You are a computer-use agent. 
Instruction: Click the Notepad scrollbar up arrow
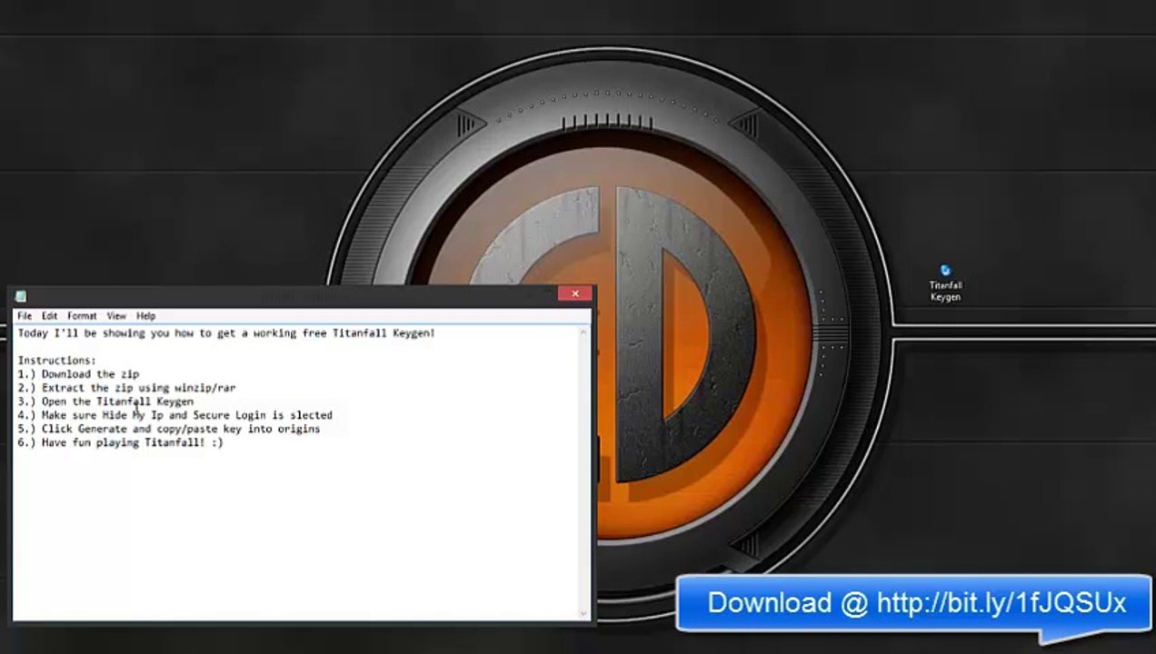click(584, 332)
